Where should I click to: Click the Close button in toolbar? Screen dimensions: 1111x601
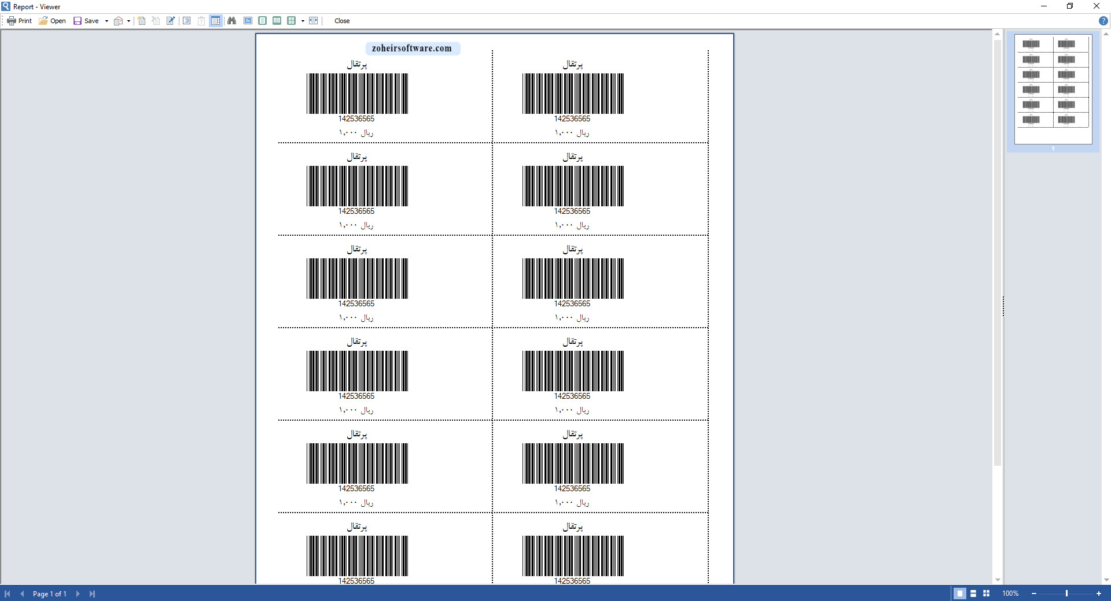(342, 21)
